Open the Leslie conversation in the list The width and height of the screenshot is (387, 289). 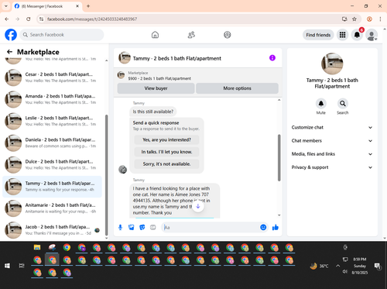pos(52,121)
